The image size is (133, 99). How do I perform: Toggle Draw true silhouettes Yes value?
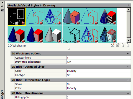click(x=99, y=62)
